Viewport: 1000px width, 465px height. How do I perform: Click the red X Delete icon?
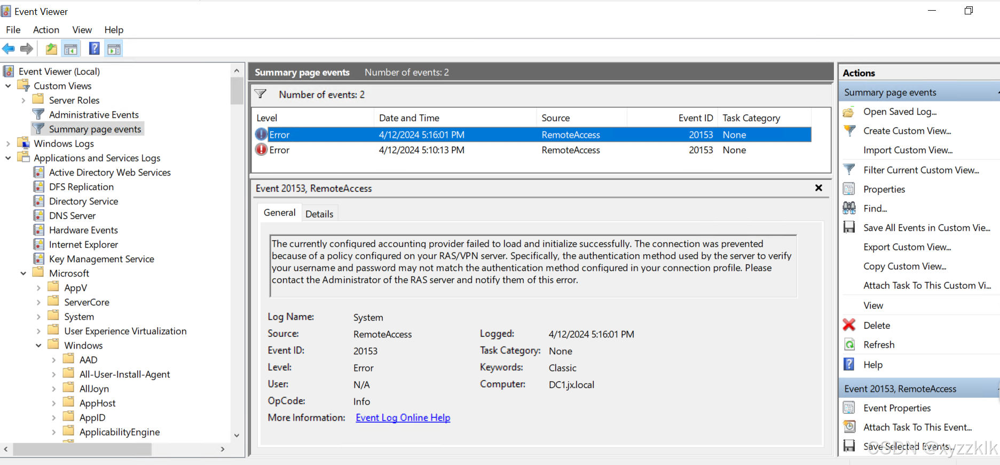pos(849,325)
